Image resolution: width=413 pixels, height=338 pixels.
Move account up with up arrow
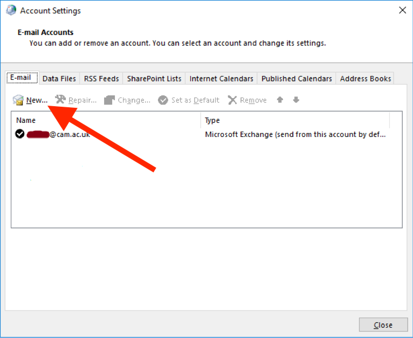coord(280,100)
